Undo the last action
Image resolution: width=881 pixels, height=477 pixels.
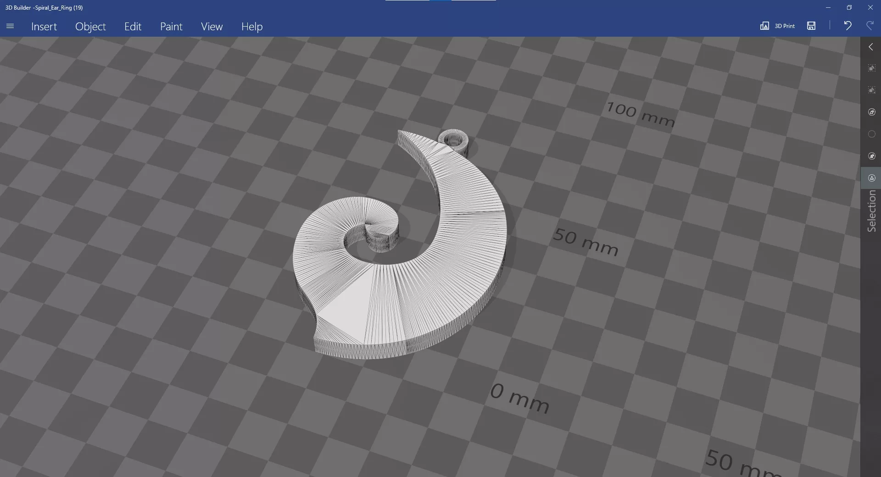(x=848, y=26)
